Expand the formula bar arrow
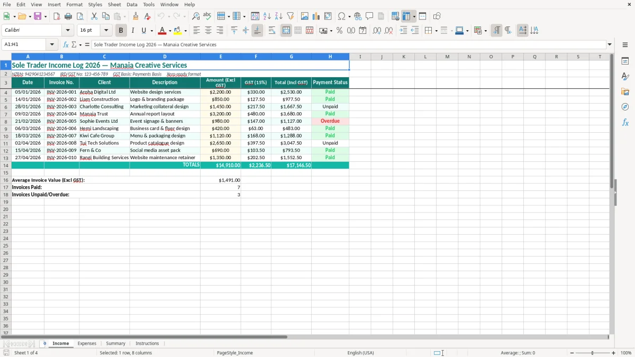 tap(610, 45)
